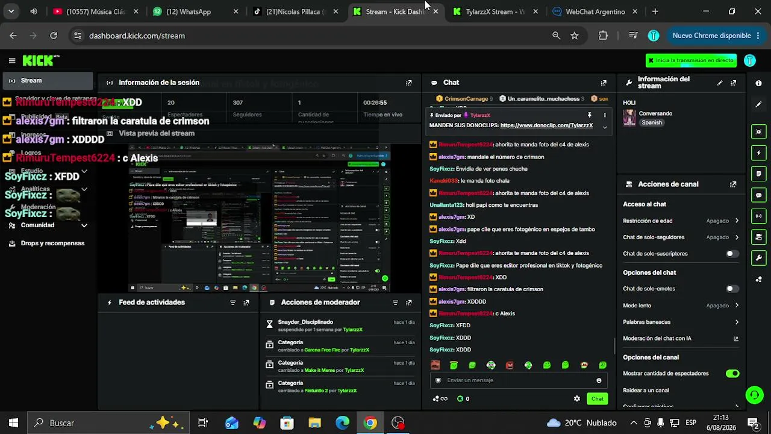The height and width of the screenshot is (434, 771).
Task: Toggle the stream preview panel icon in sidebar
Action: 758,132
